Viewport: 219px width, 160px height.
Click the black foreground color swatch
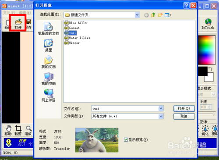(x=203, y=71)
